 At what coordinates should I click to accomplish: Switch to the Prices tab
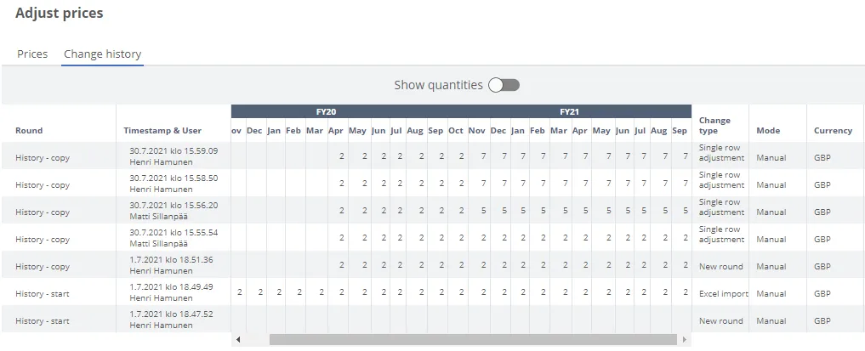[32, 54]
